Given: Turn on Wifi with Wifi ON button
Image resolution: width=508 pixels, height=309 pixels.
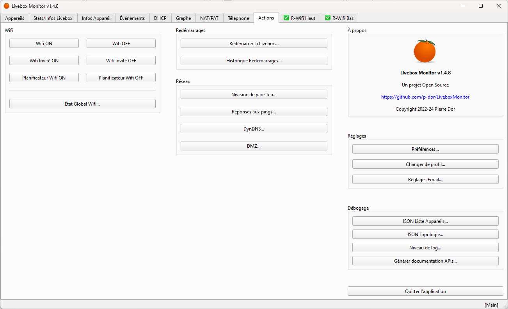Looking at the screenshot, I should [x=44, y=43].
